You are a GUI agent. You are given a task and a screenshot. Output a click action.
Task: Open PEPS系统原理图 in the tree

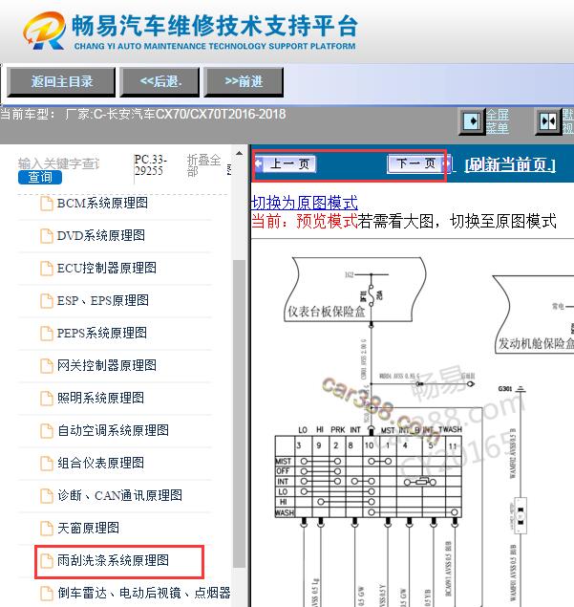click(x=102, y=333)
